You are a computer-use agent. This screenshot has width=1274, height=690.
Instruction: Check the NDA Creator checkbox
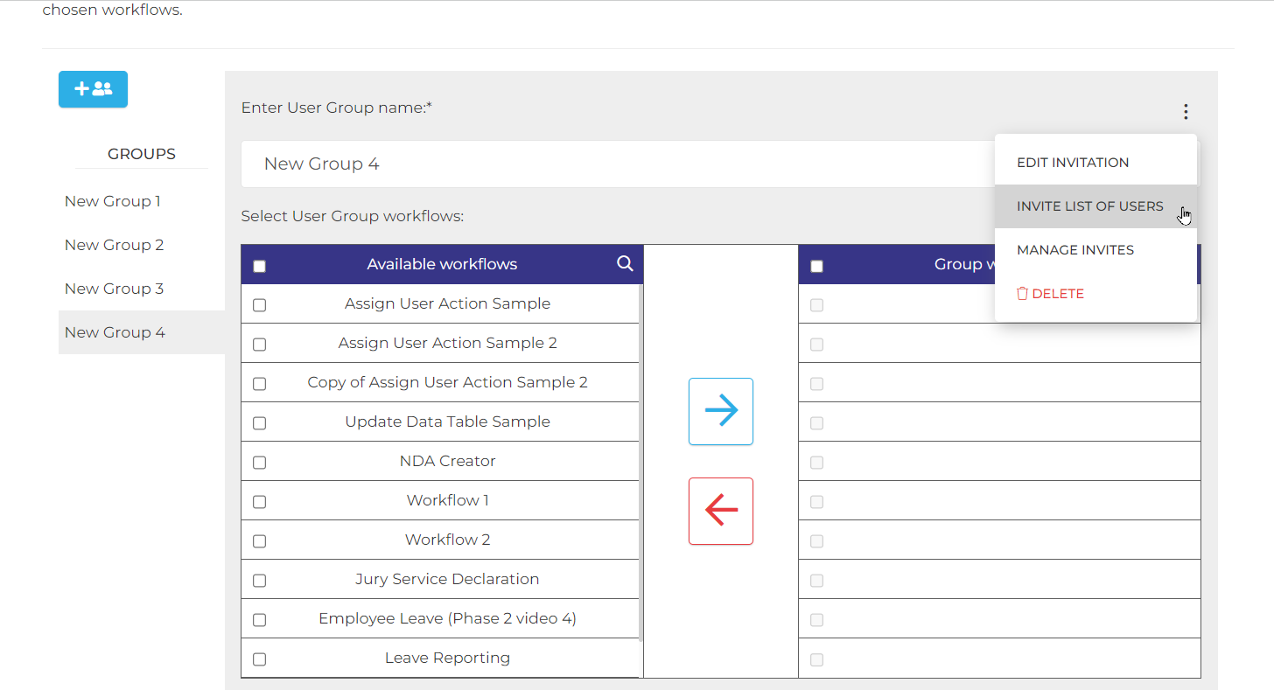click(259, 463)
